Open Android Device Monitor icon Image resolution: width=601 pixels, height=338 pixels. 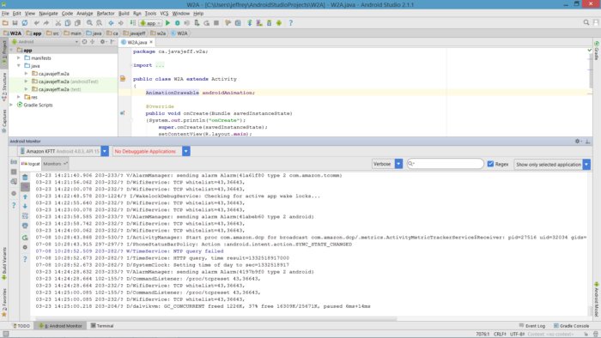tap(279, 23)
